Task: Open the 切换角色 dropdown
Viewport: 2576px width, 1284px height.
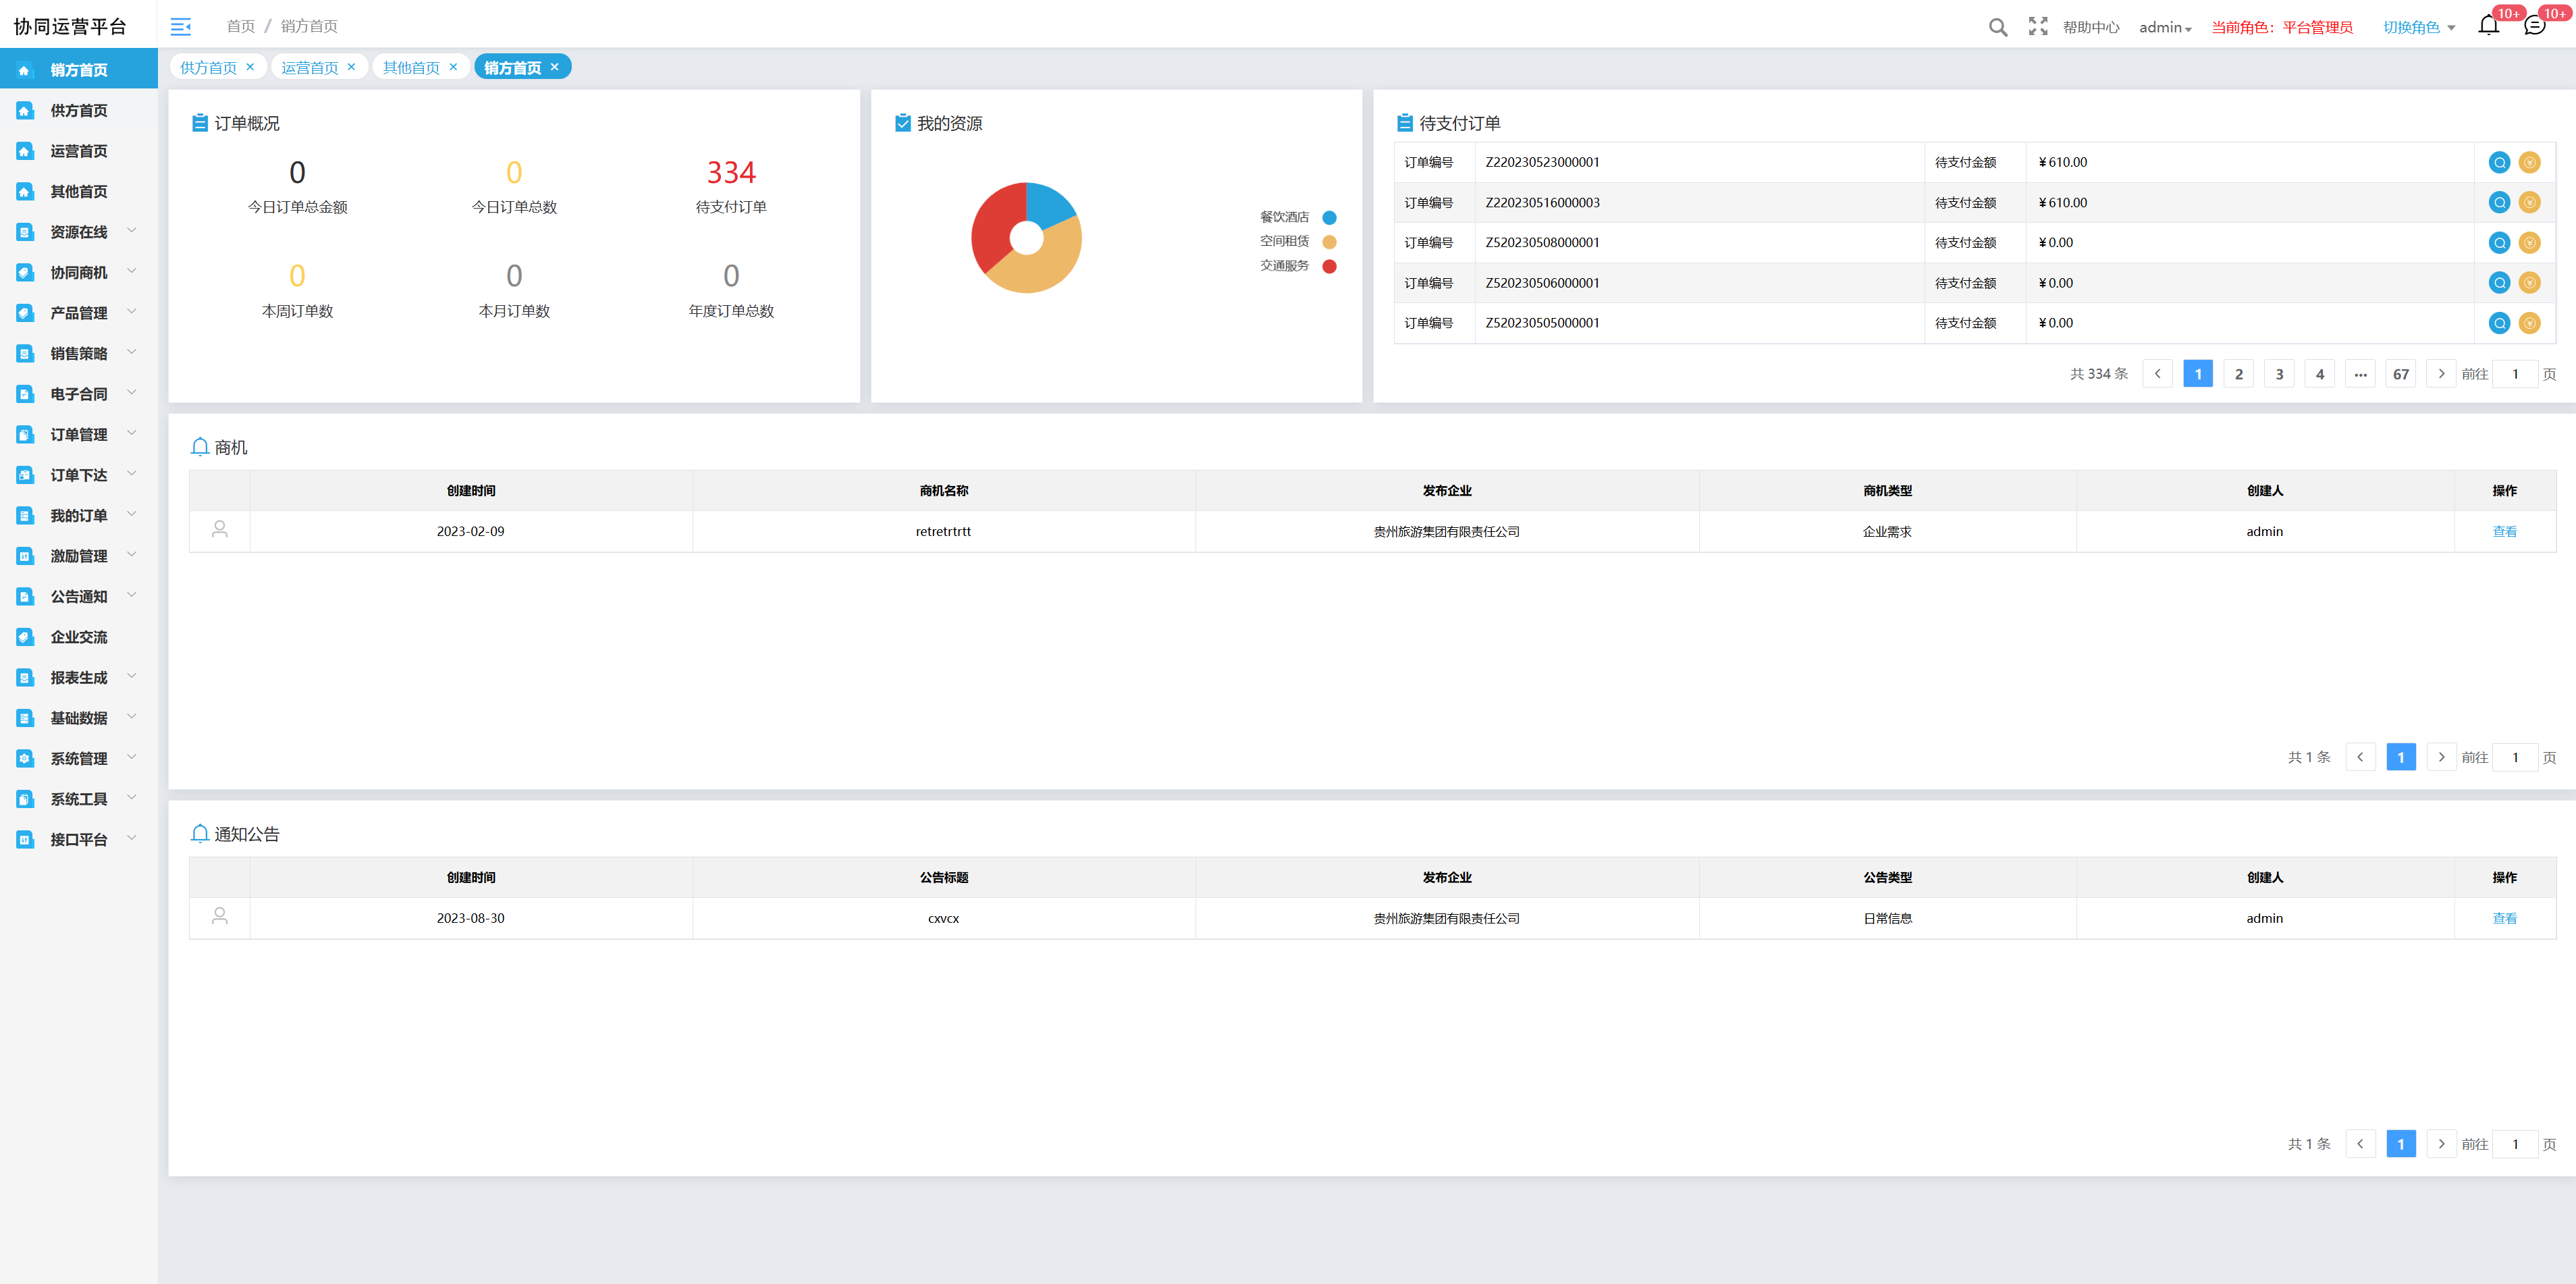Action: click(2418, 27)
